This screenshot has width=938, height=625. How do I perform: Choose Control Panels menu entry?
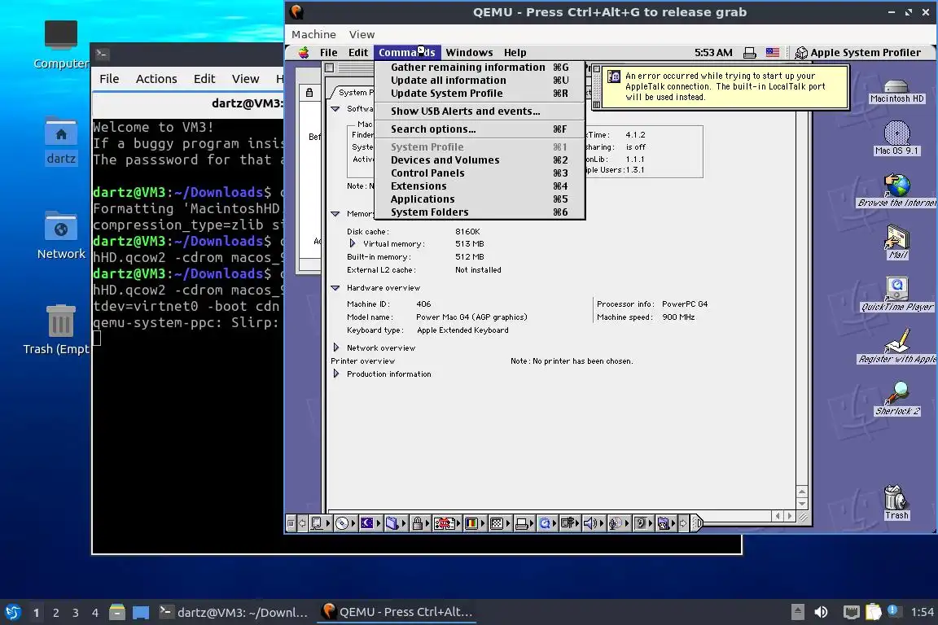pos(479,173)
